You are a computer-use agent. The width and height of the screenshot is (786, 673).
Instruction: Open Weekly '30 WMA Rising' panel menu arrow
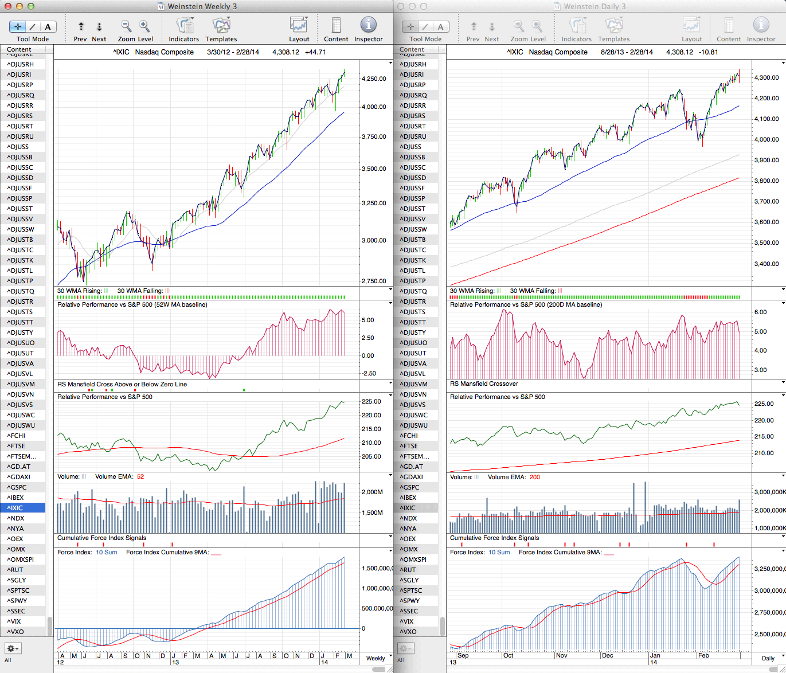click(x=390, y=290)
